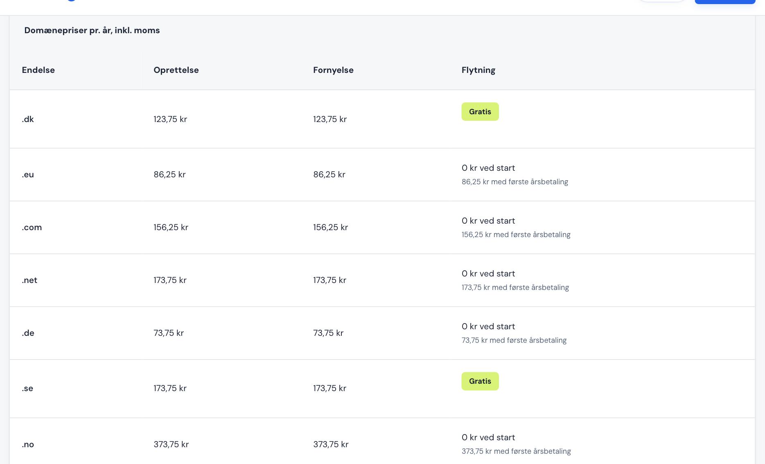The width and height of the screenshot is (765, 464).
Task: Click the .se Oprettelse price 173,75 kr
Action: pos(170,388)
